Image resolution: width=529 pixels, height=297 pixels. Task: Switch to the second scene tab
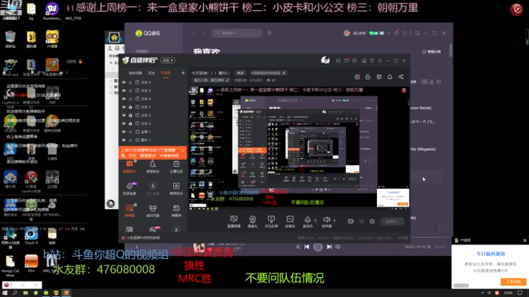point(151,73)
